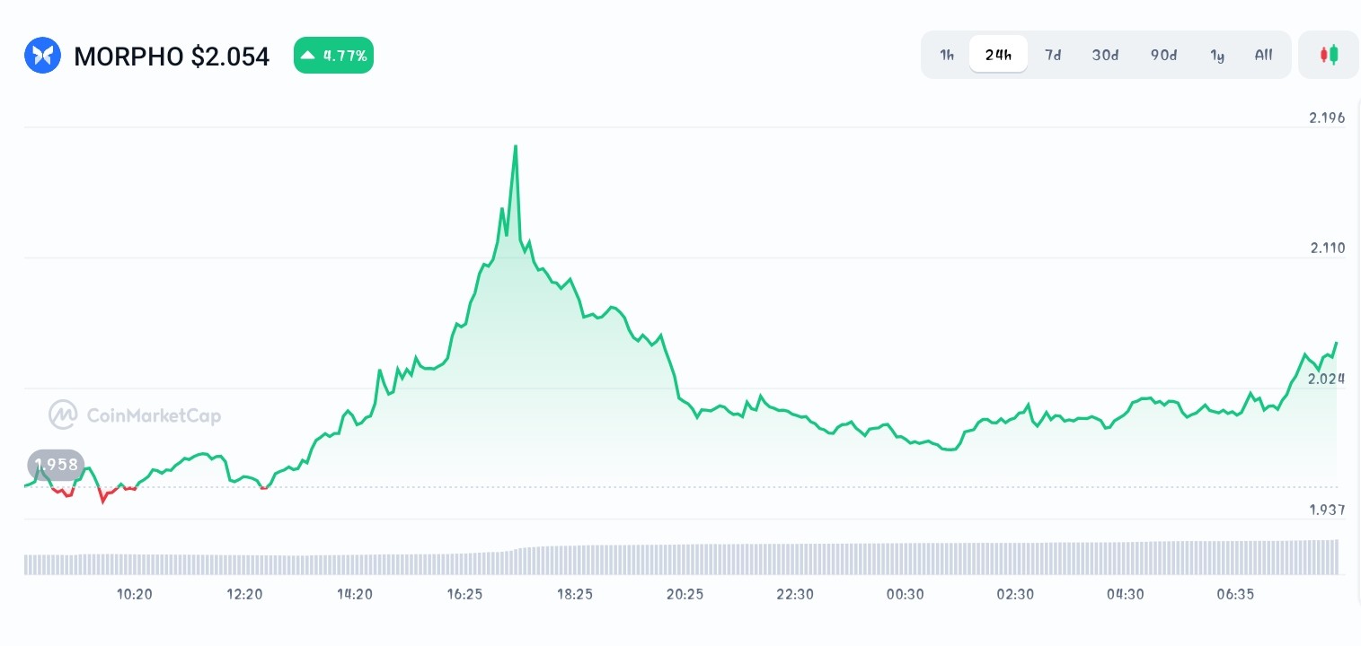Click the green 4.77% change badge

[x=333, y=55]
